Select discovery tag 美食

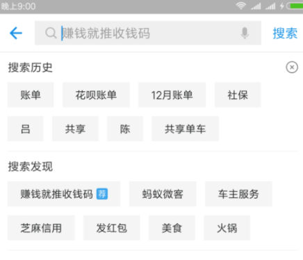click(172, 228)
